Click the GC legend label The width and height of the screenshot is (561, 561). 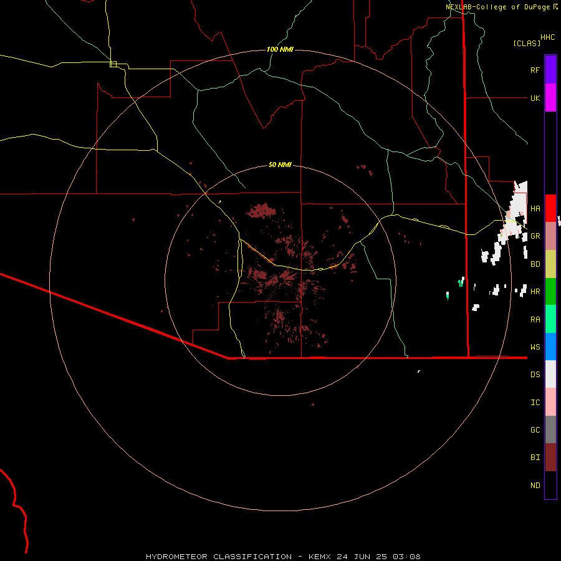(x=535, y=430)
